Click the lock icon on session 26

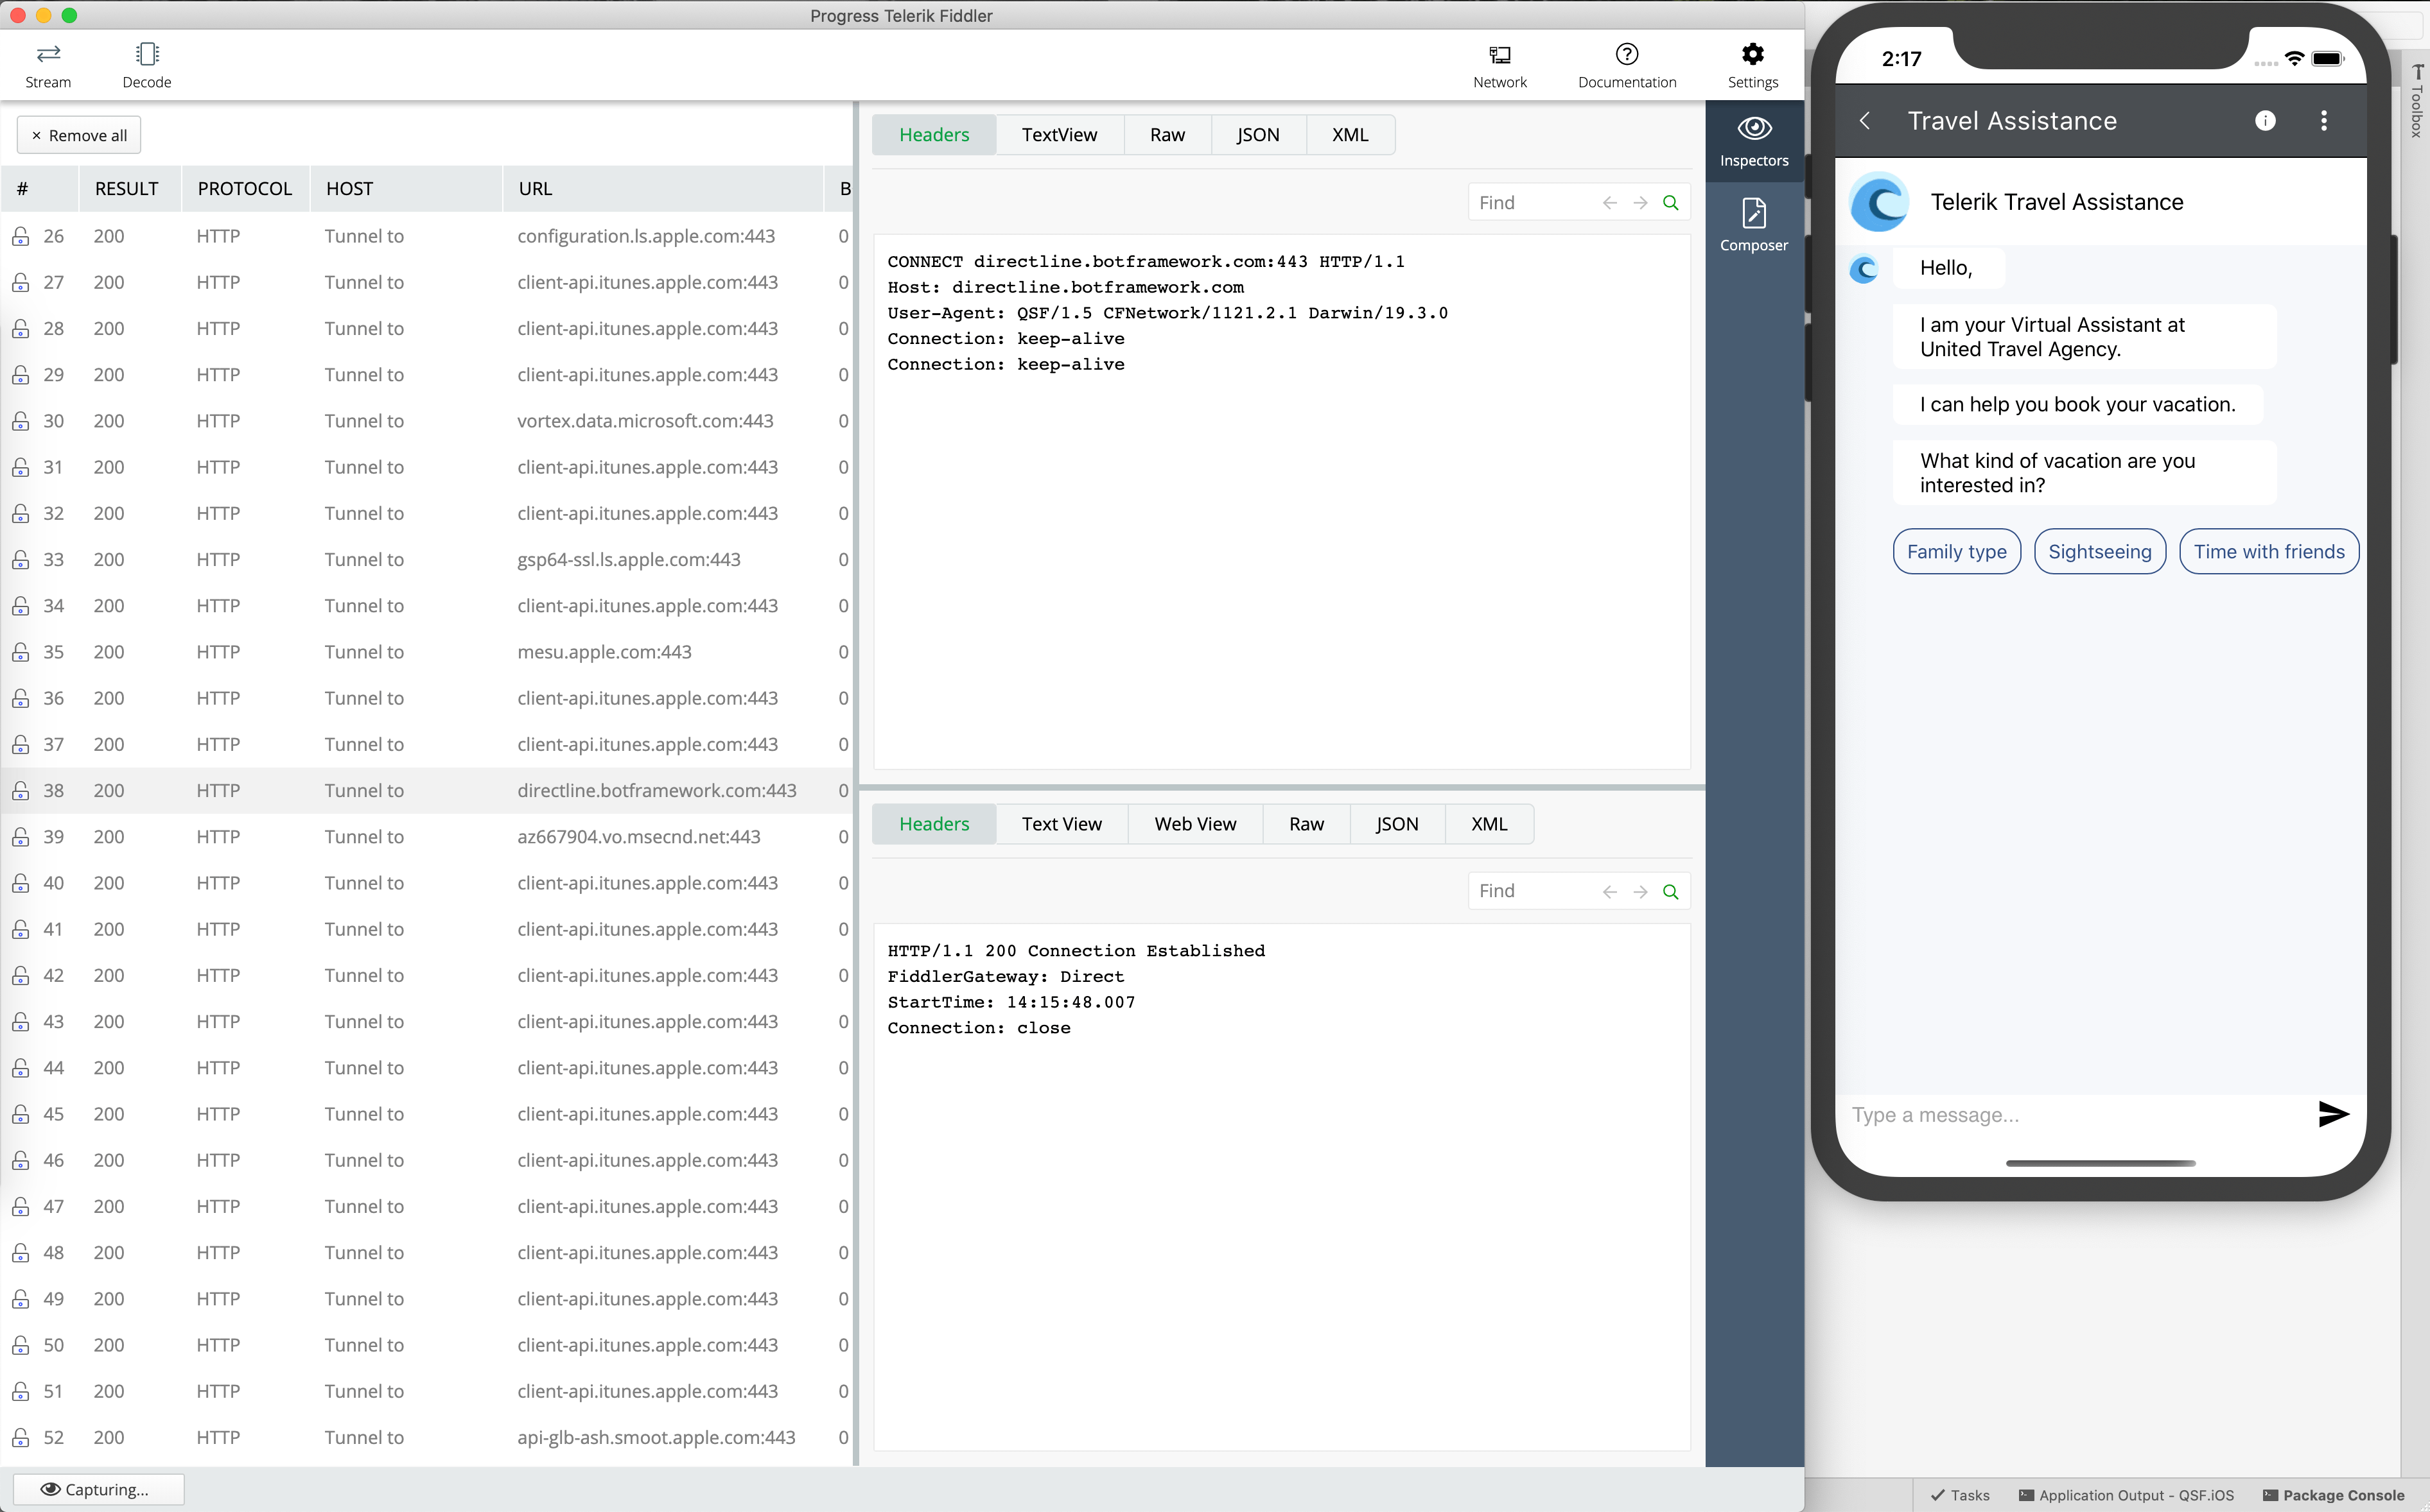[x=20, y=237]
